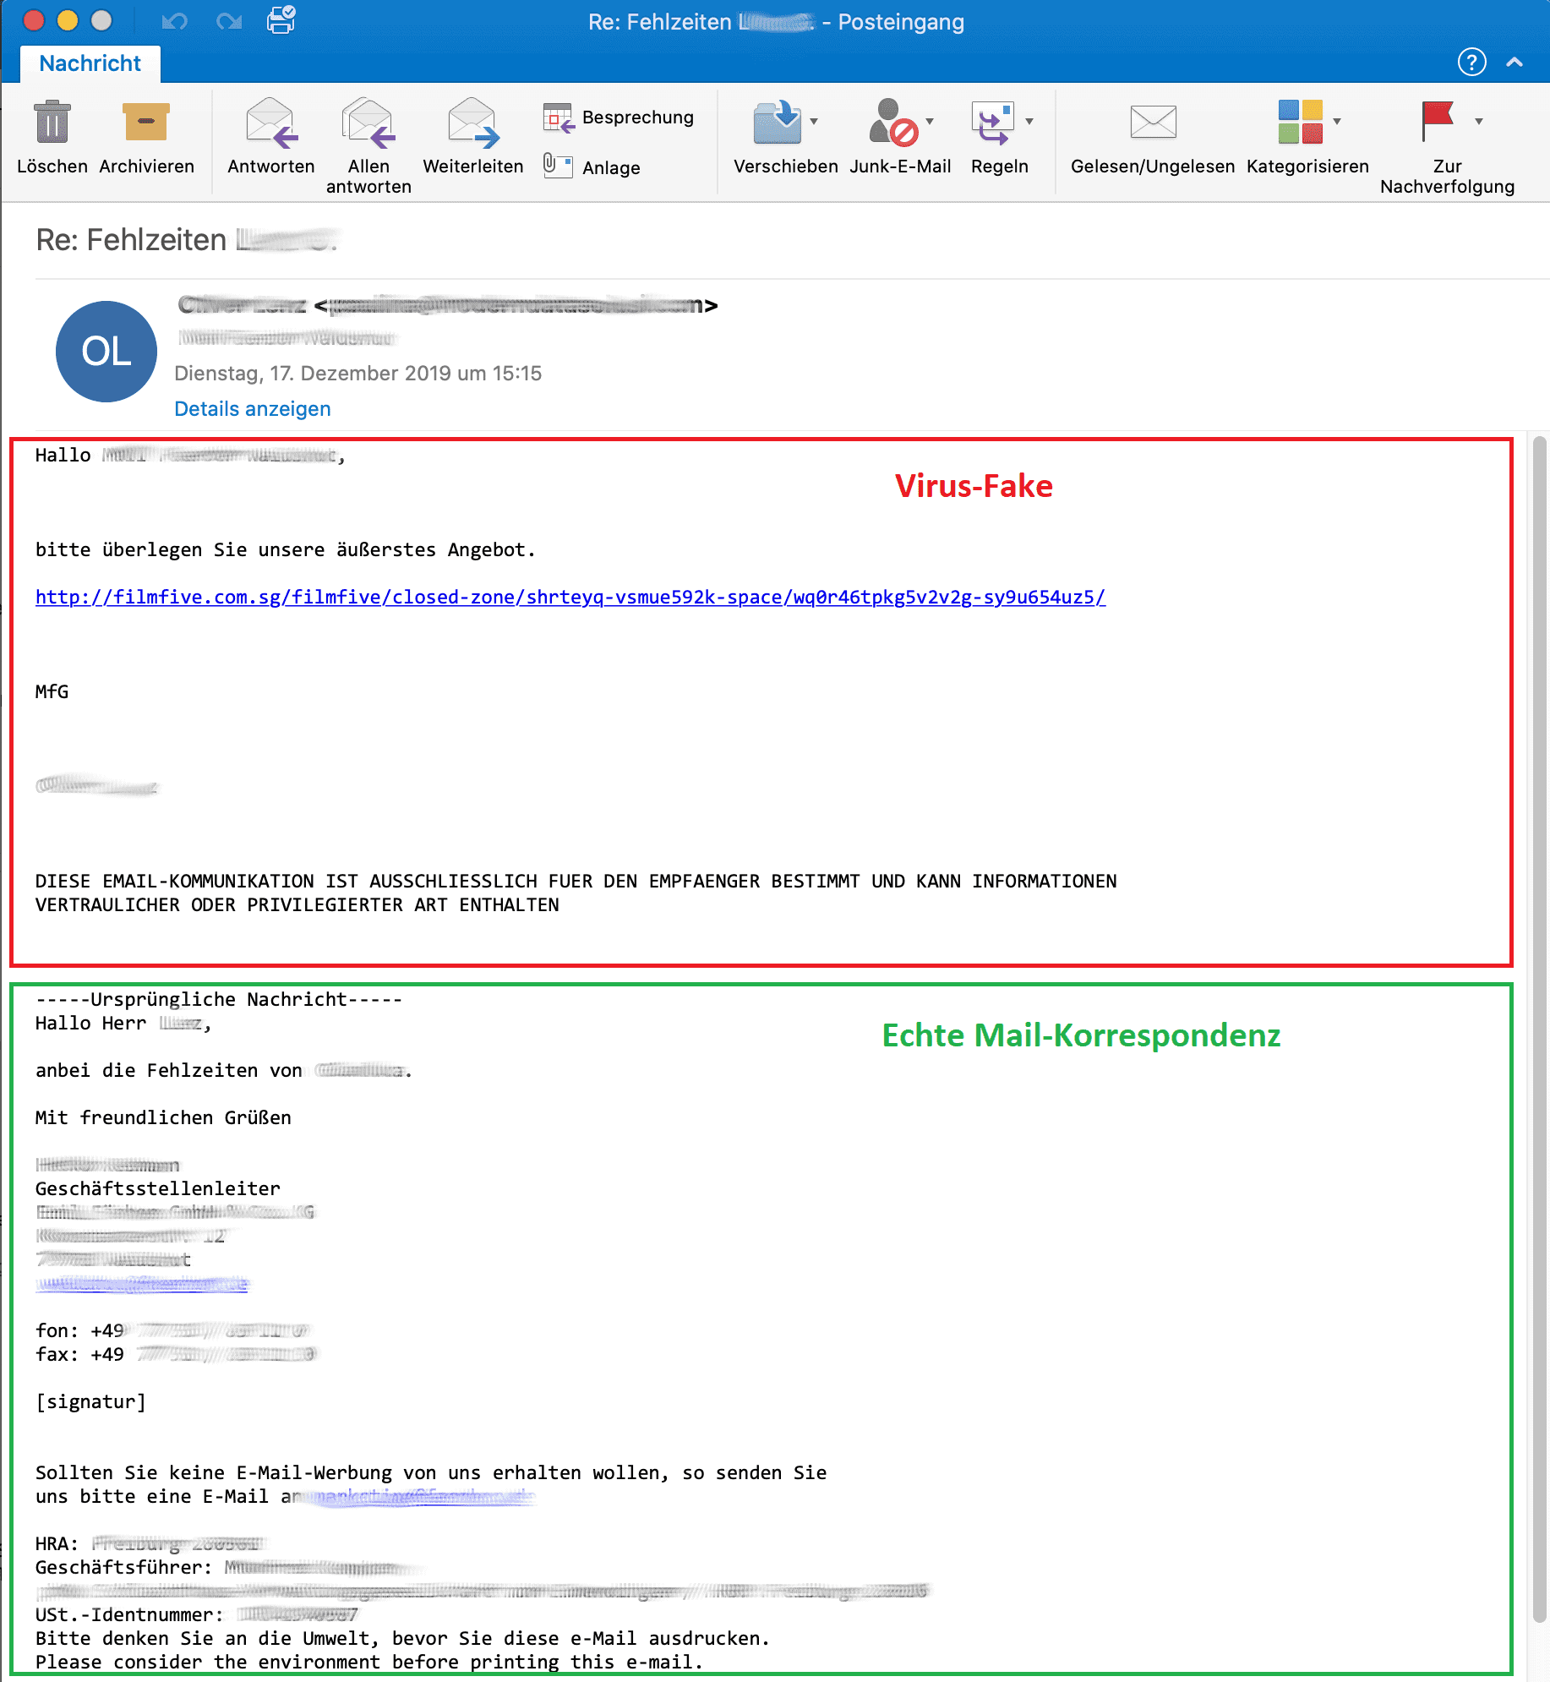Click the [signatur] placeholder text

90,1402
